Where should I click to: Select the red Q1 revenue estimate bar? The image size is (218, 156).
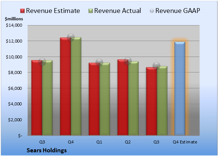click(x=94, y=99)
